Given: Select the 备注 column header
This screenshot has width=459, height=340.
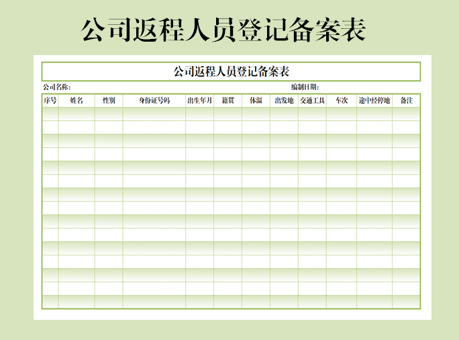Looking at the screenshot, I should pyautogui.click(x=406, y=101).
